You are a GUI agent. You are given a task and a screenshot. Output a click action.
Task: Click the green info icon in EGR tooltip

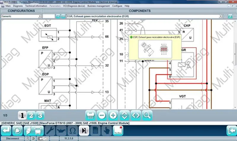131,37
